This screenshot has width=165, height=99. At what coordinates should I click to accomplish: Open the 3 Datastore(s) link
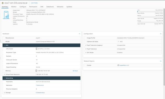point(40,93)
